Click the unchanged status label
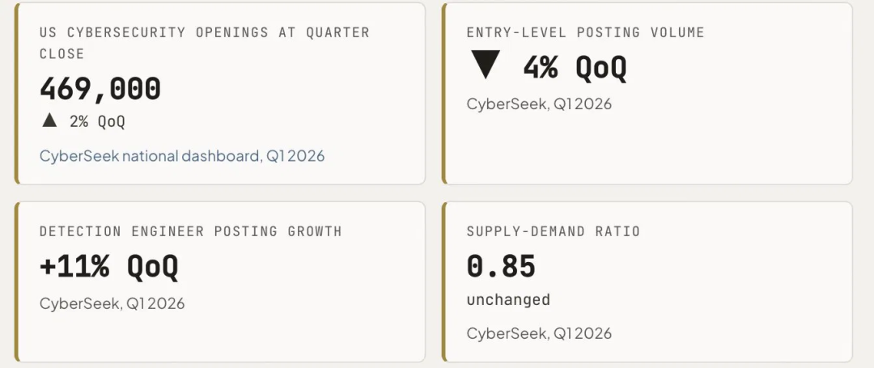Viewport: 874px width, 368px height. (508, 299)
